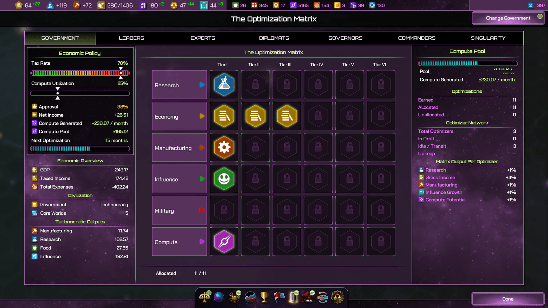Expand the Influence row green arrow
This screenshot has width=548, height=308.
[x=202, y=179]
